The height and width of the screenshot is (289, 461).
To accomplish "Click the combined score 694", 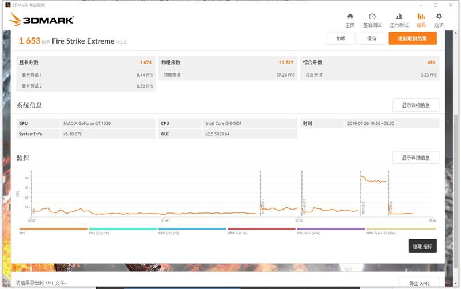I will 431,63.
